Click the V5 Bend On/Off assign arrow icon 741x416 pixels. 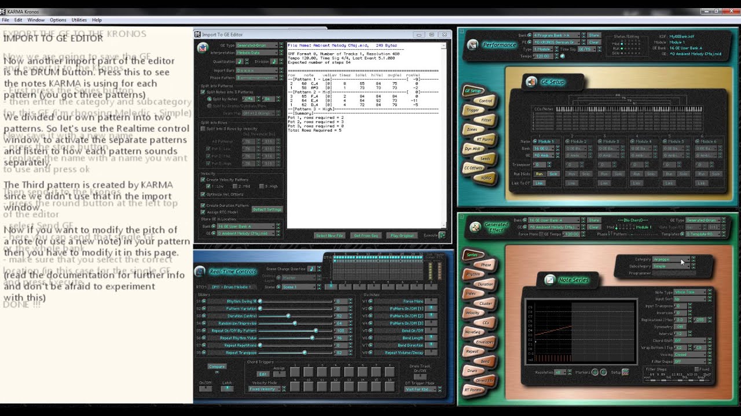coord(370,330)
